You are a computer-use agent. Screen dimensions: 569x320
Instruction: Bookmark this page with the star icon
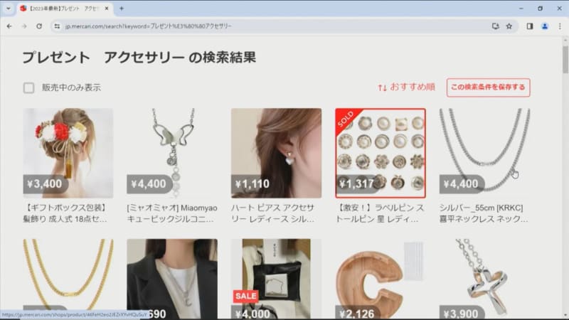(x=509, y=26)
